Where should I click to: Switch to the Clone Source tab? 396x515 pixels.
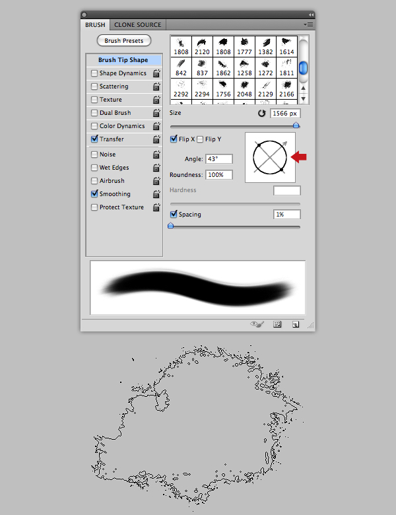(x=138, y=25)
